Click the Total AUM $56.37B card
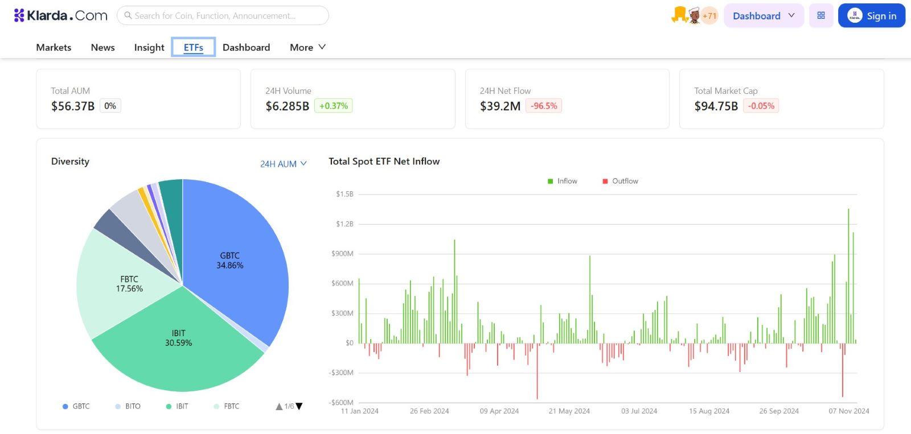Screen dimensions: 911x434 point(138,99)
